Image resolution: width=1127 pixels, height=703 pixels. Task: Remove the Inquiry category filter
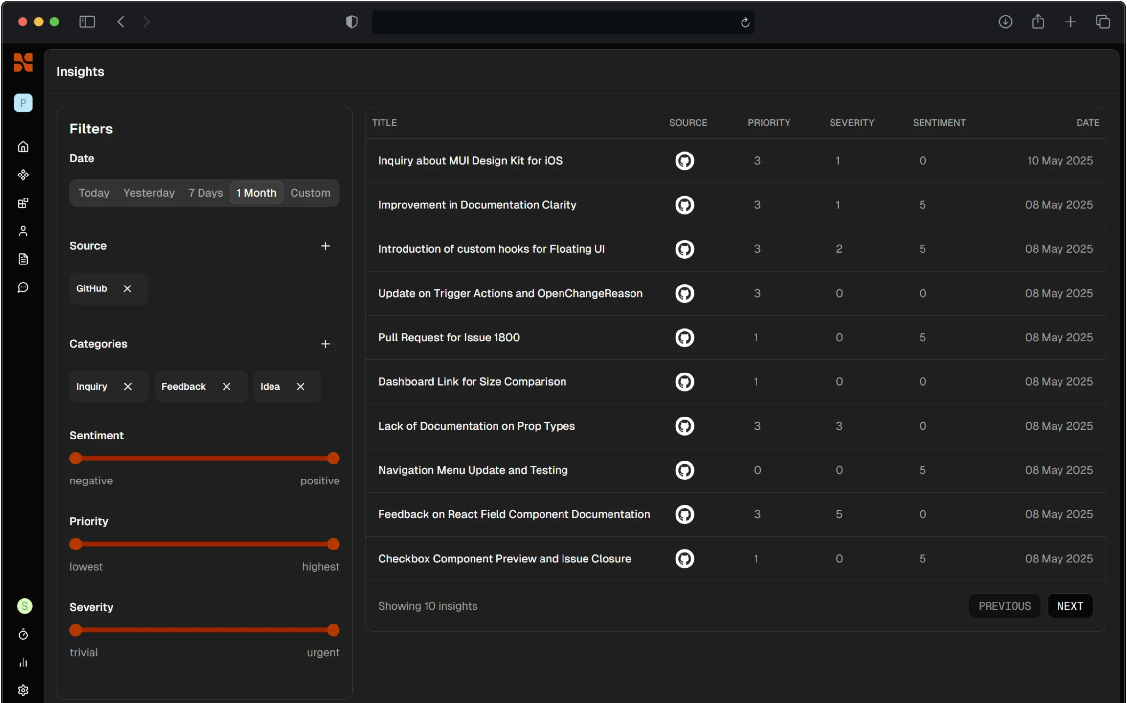click(x=128, y=386)
